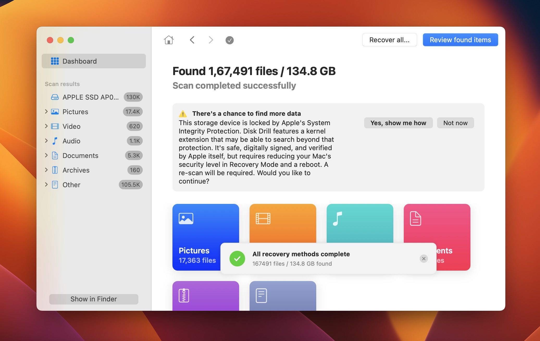Screen dimensions: 540x341
Task: Click the Other category icon
Action: (x=55, y=184)
